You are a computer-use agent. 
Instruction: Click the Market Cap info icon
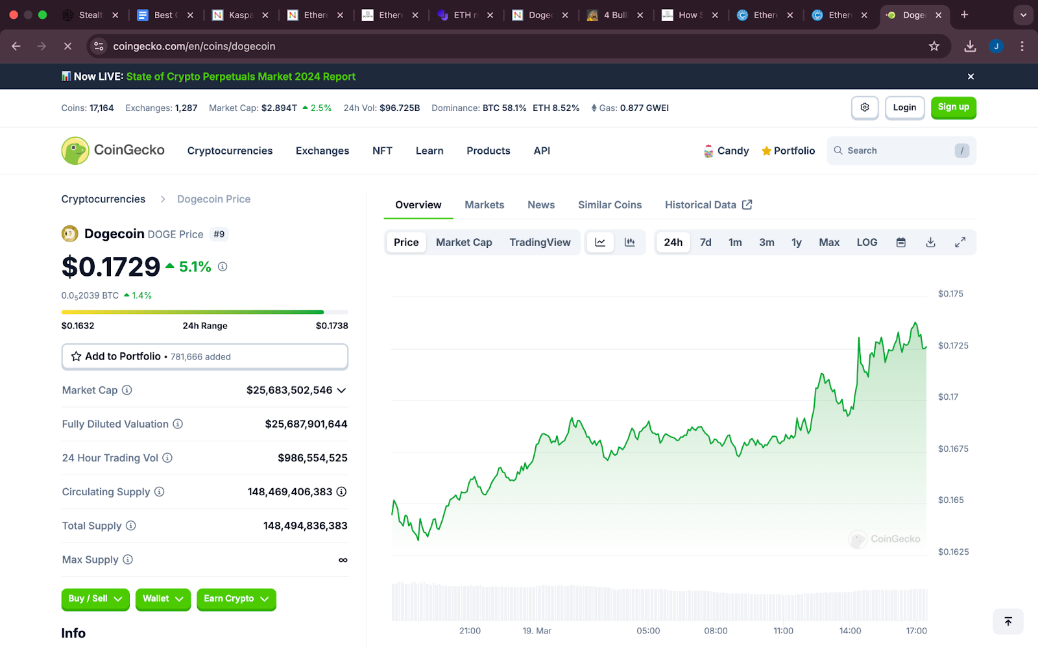[127, 390]
